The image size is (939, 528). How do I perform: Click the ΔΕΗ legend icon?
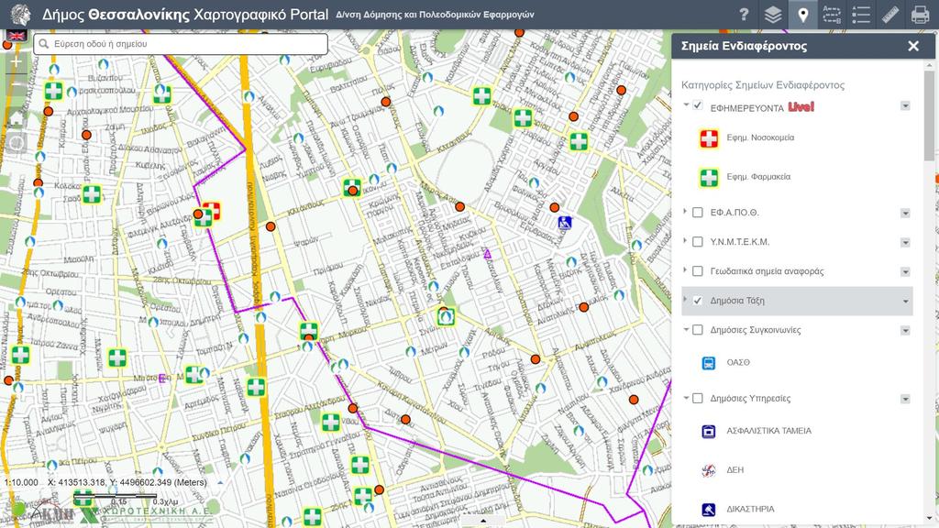coord(709,470)
